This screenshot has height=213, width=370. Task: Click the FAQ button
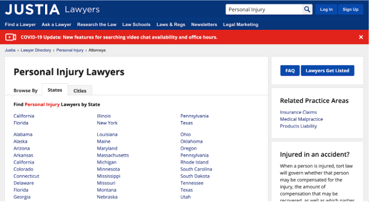(290, 71)
